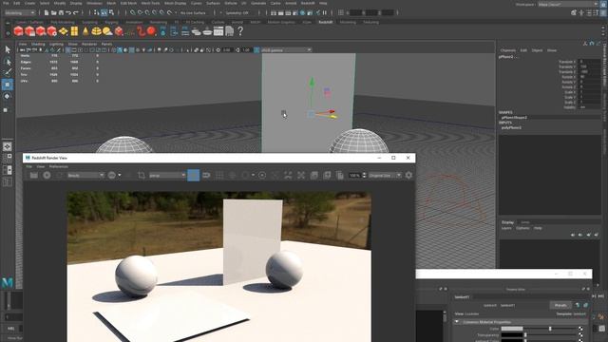608x342 pixels.
Task: Activate the highlighted Move tool in the toolbox
Action: (8, 85)
